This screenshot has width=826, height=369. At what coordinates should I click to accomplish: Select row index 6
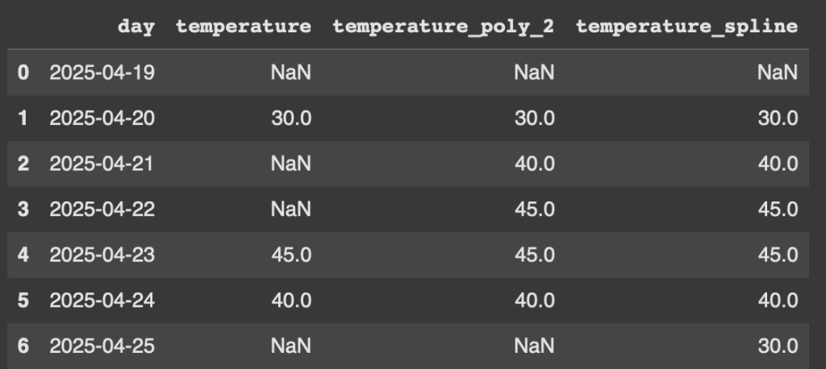click(23, 346)
